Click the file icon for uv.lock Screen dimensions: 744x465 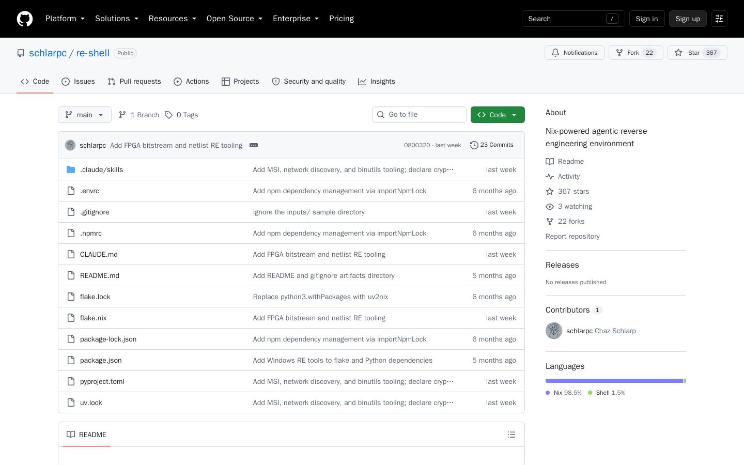coord(71,402)
